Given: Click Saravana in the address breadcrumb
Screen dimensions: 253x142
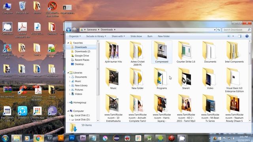Looking at the screenshot, I should pyautogui.click(x=92, y=30).
